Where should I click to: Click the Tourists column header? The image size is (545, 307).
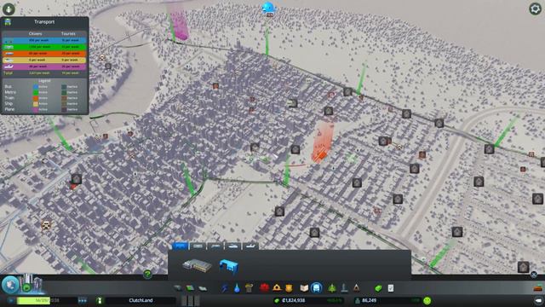(68, 34)
